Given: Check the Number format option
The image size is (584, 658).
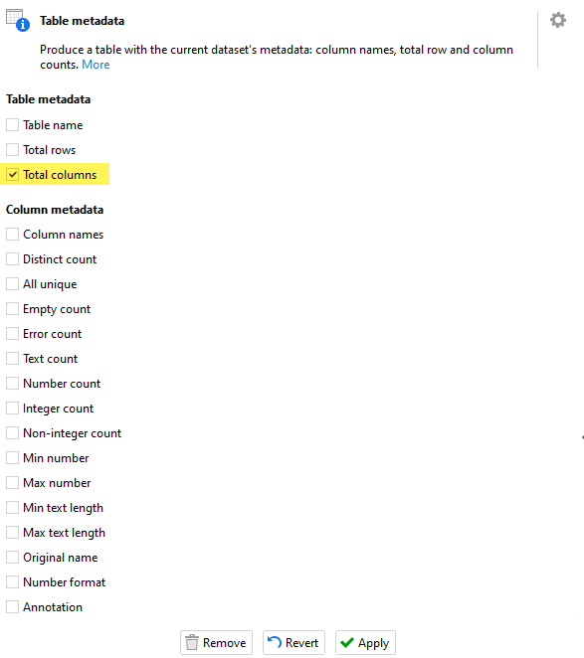Looking at the screenshot, I should (12, 582).
